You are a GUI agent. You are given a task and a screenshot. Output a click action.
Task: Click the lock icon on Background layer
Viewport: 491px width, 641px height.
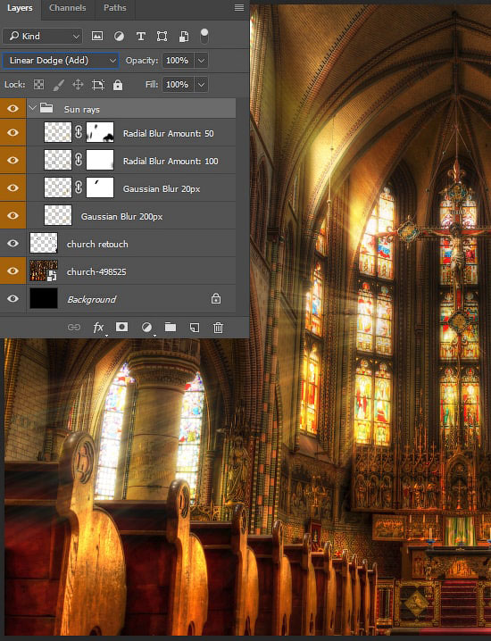click(216, 299)
